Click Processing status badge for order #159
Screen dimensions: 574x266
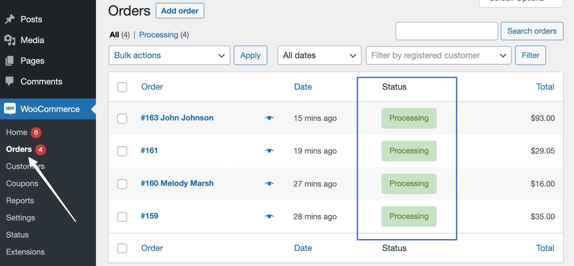409,217
